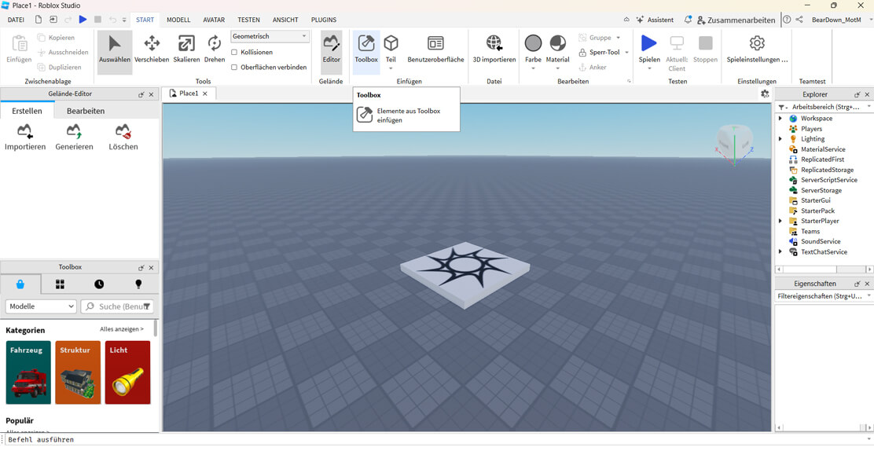
Task: Click the notifications bell icon
Action: (x=688, y=20)
